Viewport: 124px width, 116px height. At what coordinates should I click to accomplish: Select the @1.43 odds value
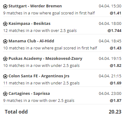click(x=116, y=48)
